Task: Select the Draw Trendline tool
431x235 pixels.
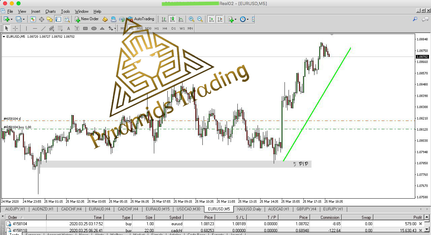Action: (x=43, y=29)
